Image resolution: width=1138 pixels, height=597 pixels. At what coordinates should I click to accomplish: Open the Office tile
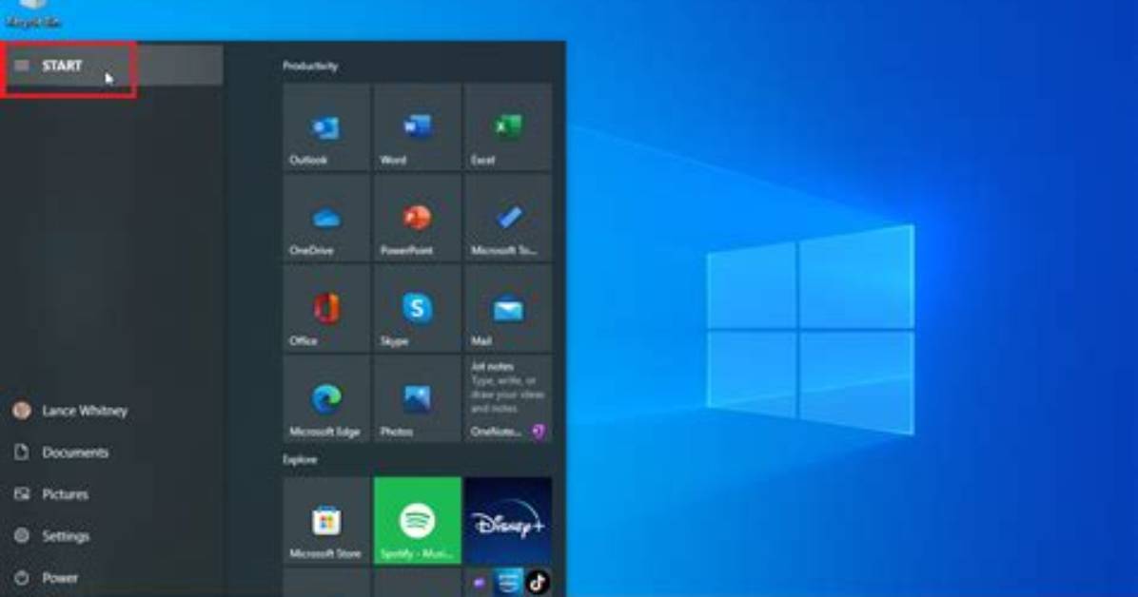326,308
